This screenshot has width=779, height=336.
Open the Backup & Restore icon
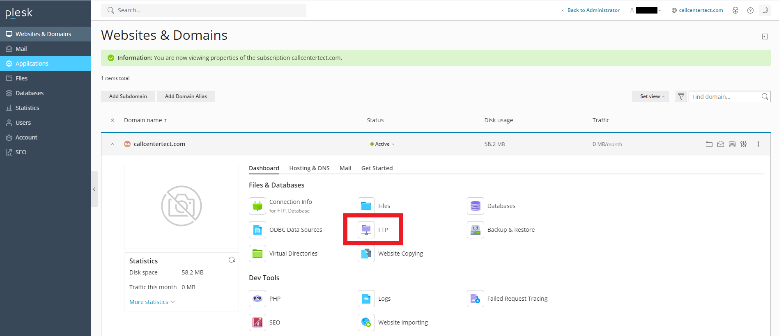coord(475,230)
